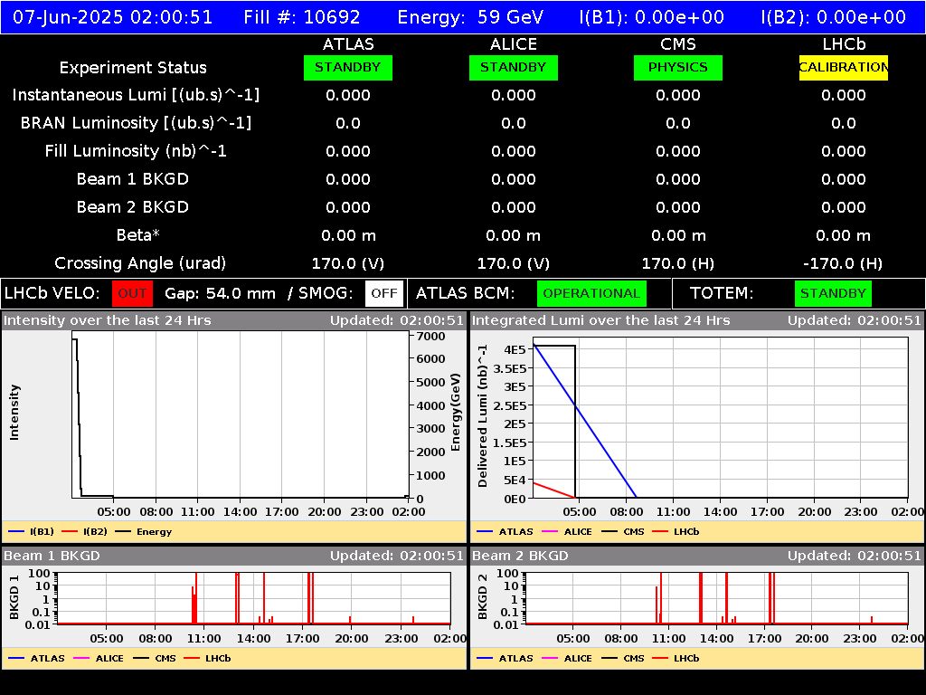
Task: Click the 14:00 tick on Intensity chart axis
Action: coord(240,512)
